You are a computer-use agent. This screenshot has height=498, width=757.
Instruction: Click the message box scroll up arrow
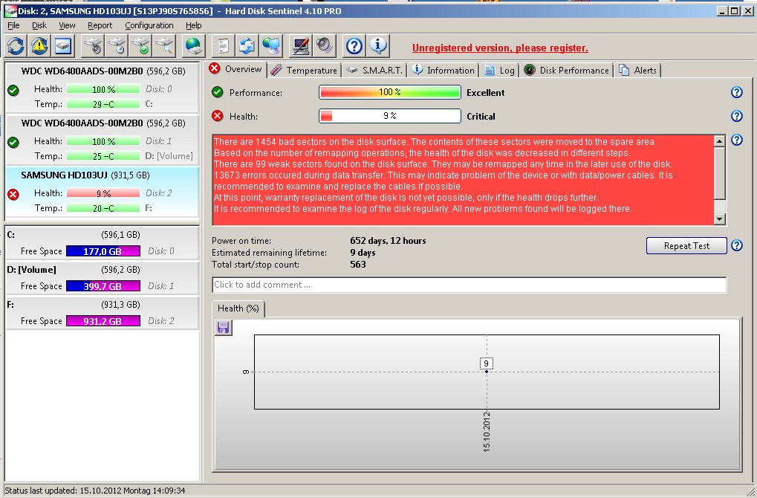coord(719,141)
